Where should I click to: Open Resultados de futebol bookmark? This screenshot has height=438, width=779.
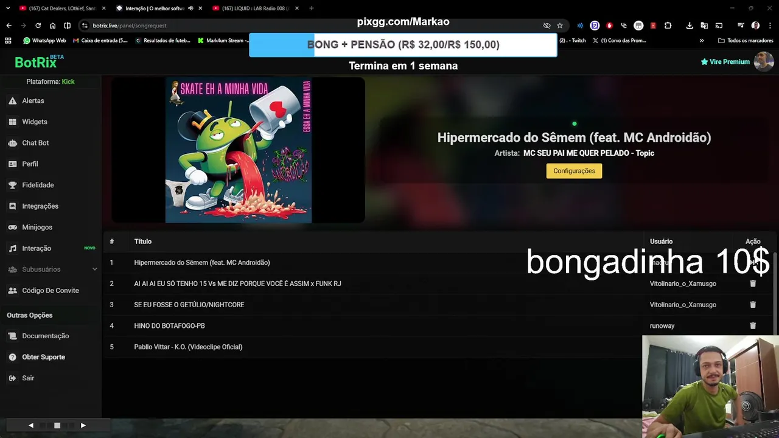163,41
